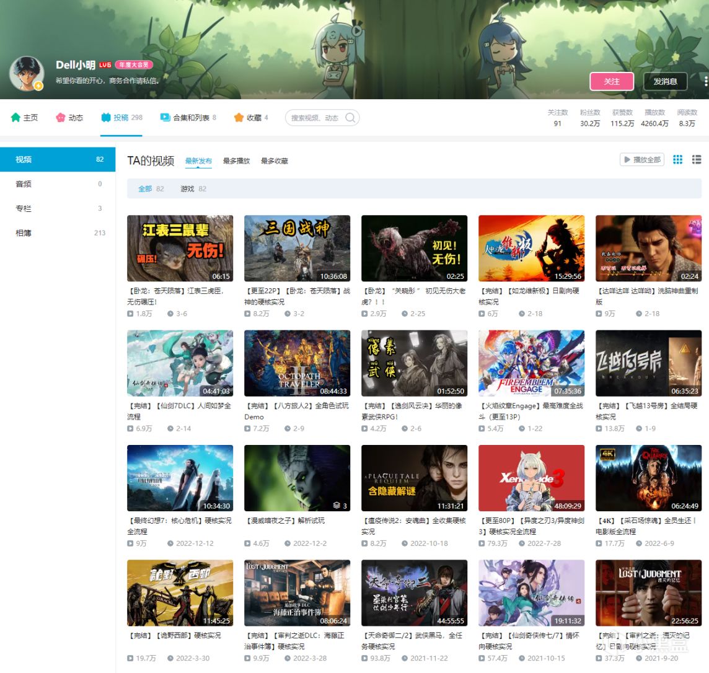Image resolution: width=709 pixels, height=673 pixels.
Task: Click the Lost Judgment 22:56:25 thumbnail
Action: click(x=648, y=593)
